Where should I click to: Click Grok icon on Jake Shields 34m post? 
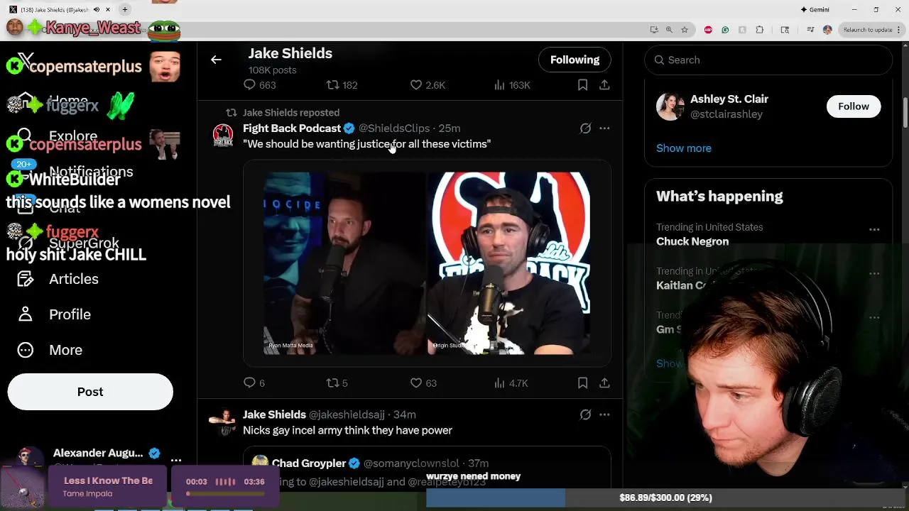585,414
